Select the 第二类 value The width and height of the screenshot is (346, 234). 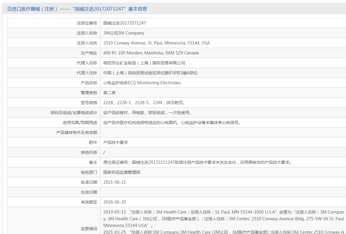point(109,93)
